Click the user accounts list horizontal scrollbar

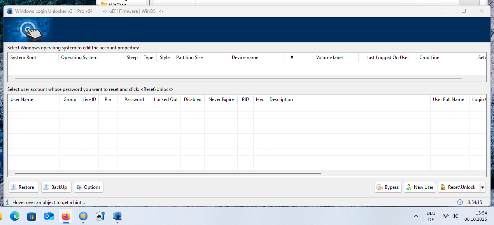(168, 173)
